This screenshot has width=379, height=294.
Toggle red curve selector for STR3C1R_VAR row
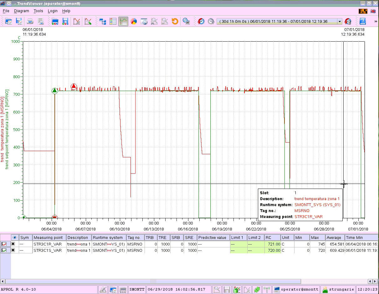point(4,244)
